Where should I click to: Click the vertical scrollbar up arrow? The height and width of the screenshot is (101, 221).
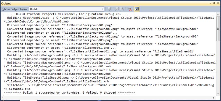click(218, 14)
